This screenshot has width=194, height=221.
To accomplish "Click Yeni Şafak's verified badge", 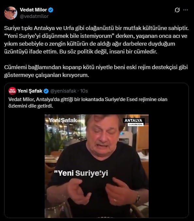I will (46, 91).
